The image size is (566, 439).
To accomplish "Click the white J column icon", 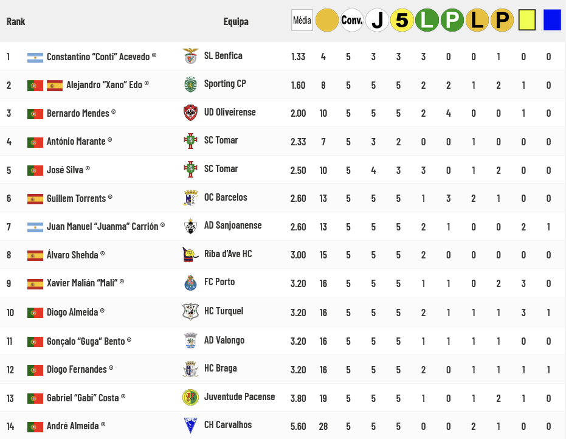I will [378, 21].
